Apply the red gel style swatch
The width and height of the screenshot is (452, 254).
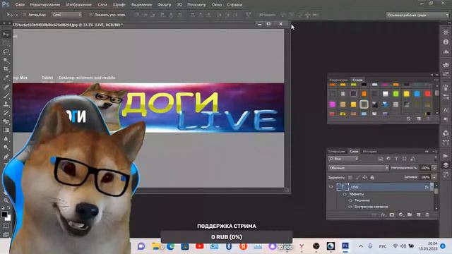(428, 94)
